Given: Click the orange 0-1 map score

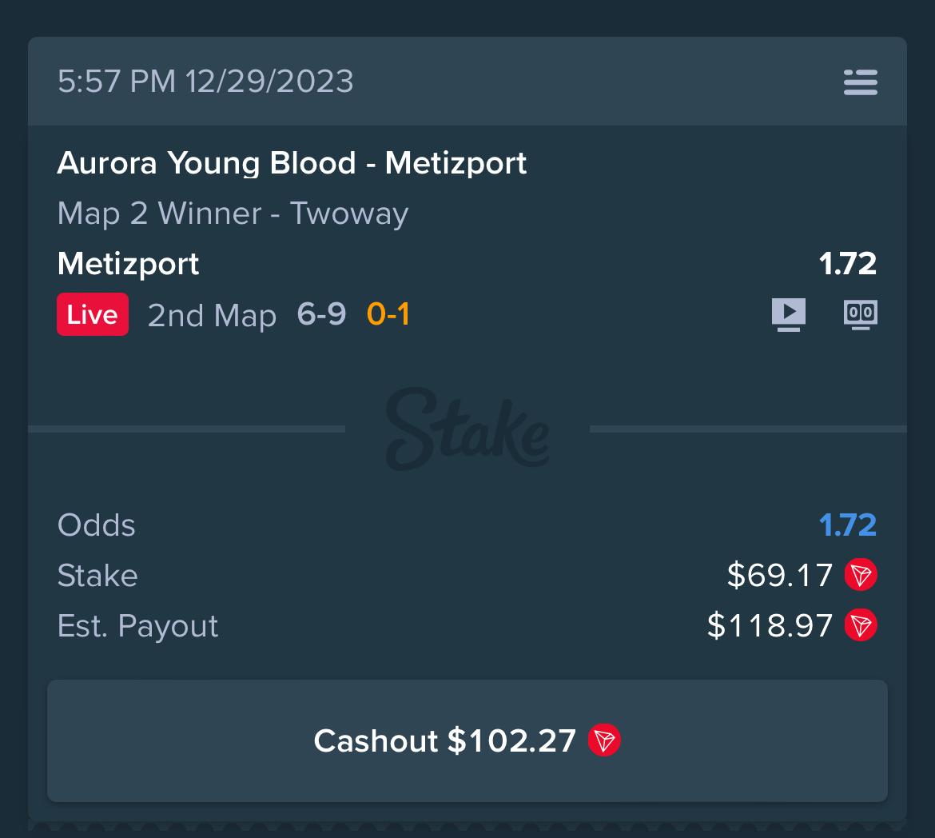Looking at the screenshot, I should pos(388,314).
